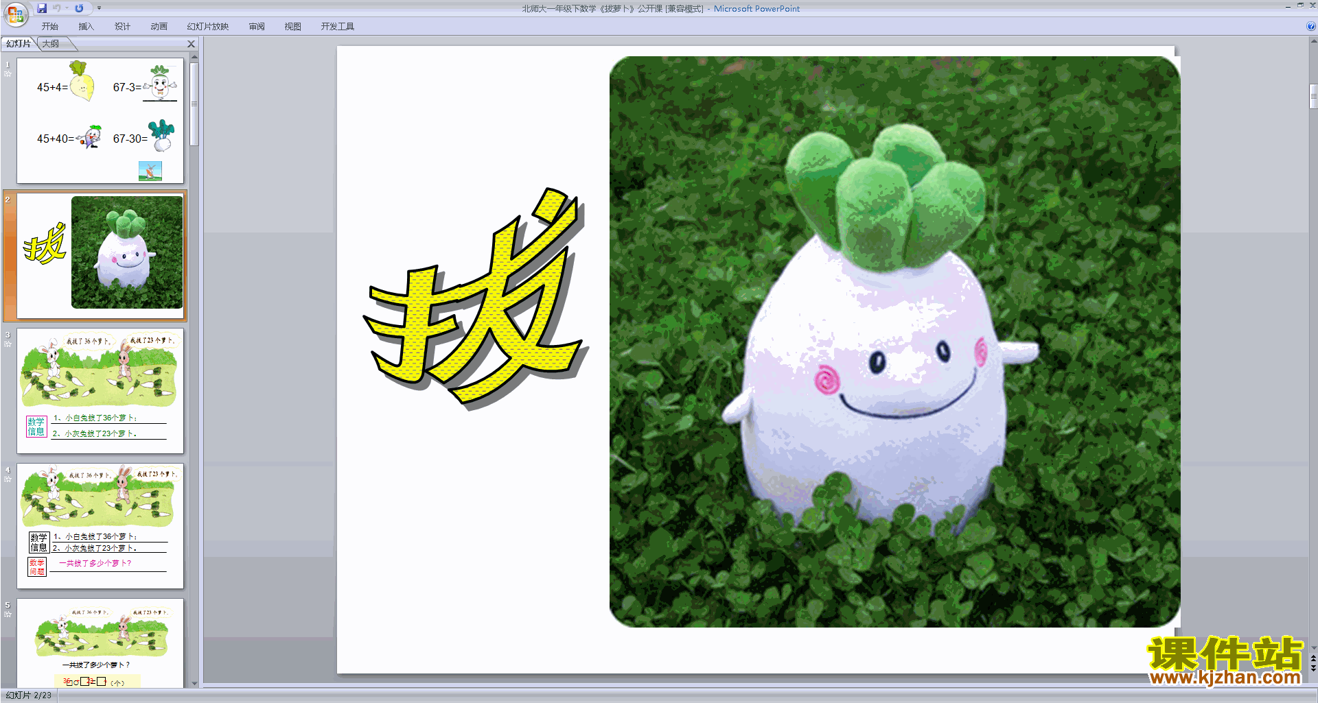The height and width of the screenshot is (703, 1318).
Task: Open the 开发工具 ribbon tab
Action: [x=338, y=27]
